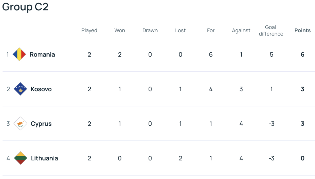The image size is (315, 179).
Task: Click the Lithuania flag icon
Action: 20,158
